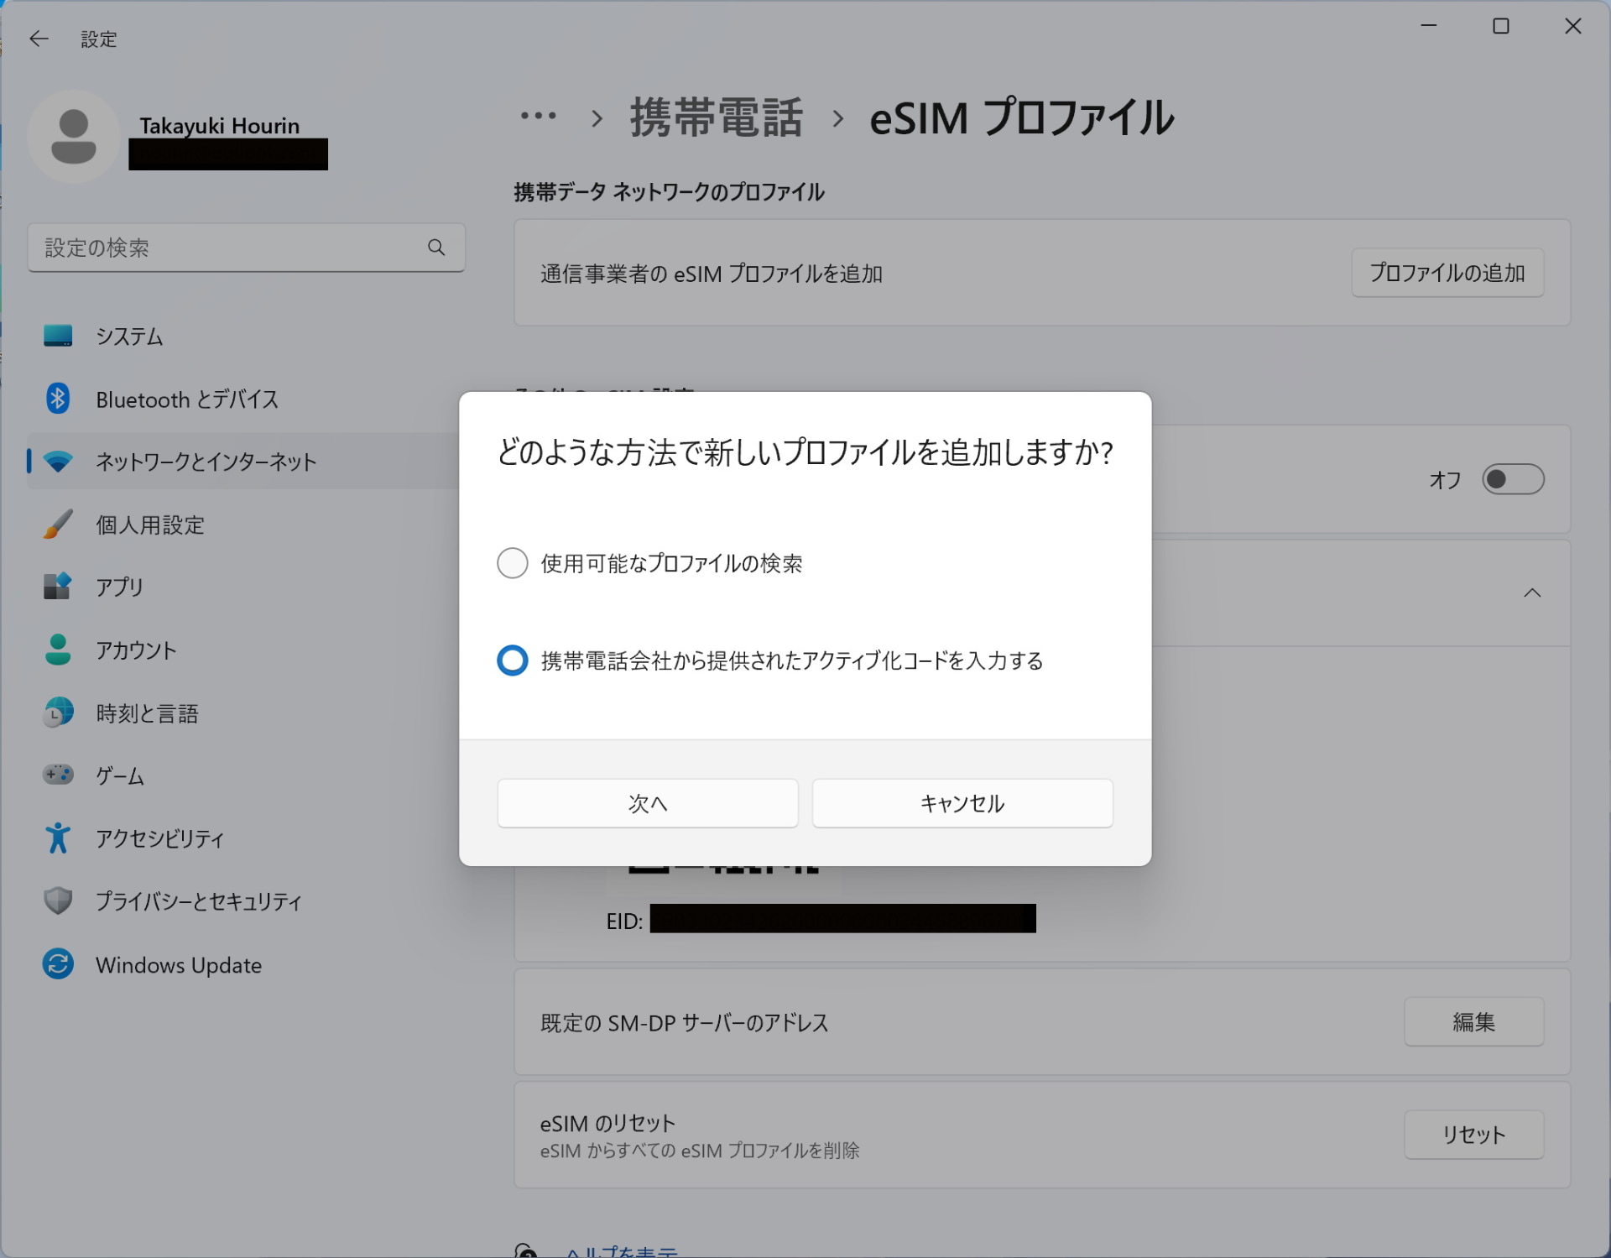This screenshot has height=1258, width=1611.
Task: Click リセット to reset the eSIM
Action: pyautogui.click(x=1473, y=1135)
